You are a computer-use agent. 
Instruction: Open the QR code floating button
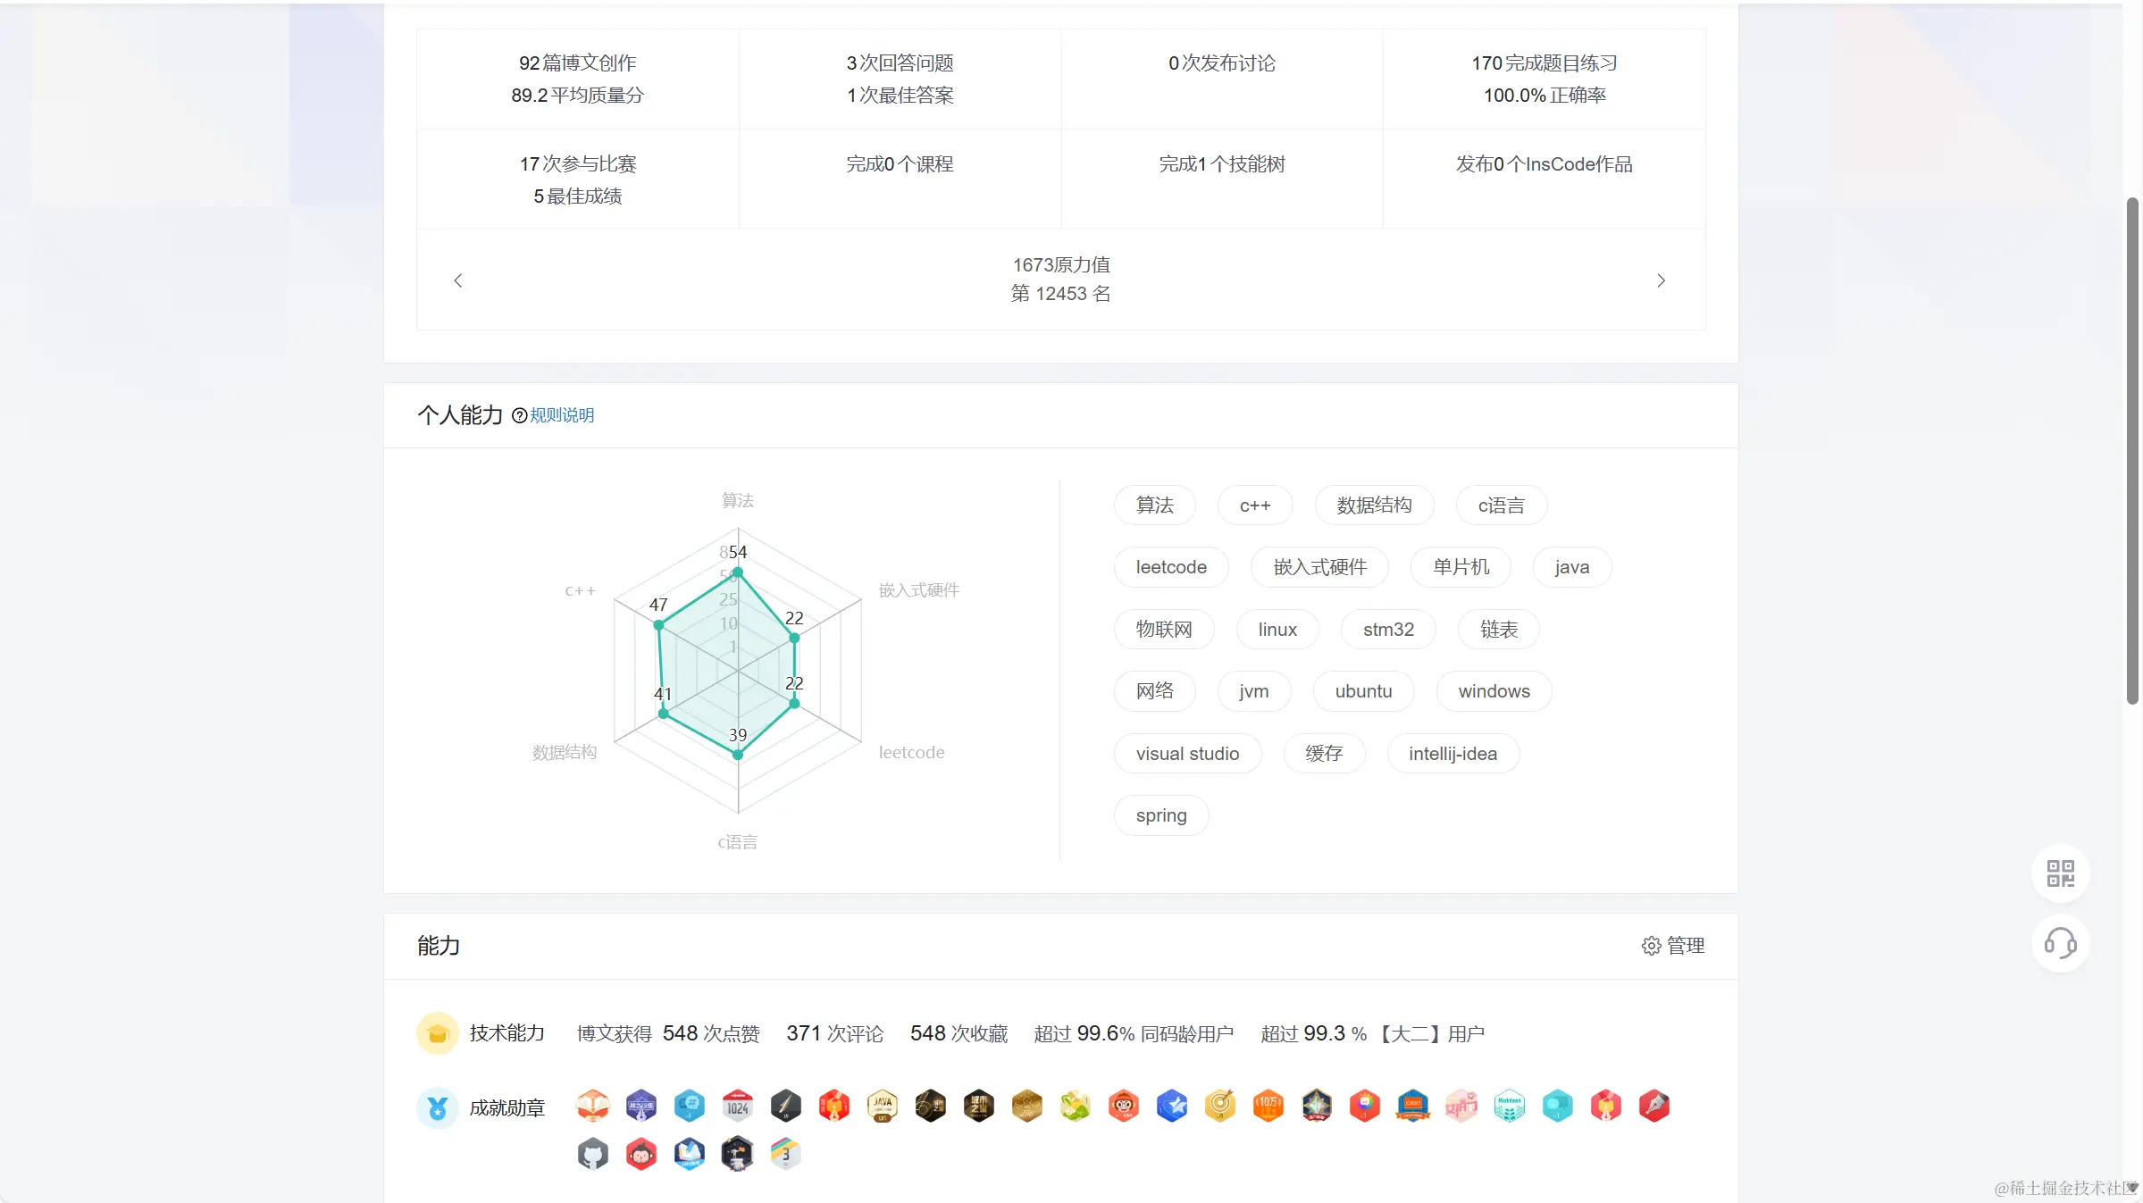2060,873
